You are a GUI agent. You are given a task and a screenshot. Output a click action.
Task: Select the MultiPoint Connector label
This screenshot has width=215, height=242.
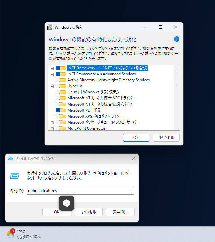pos(86,128)
